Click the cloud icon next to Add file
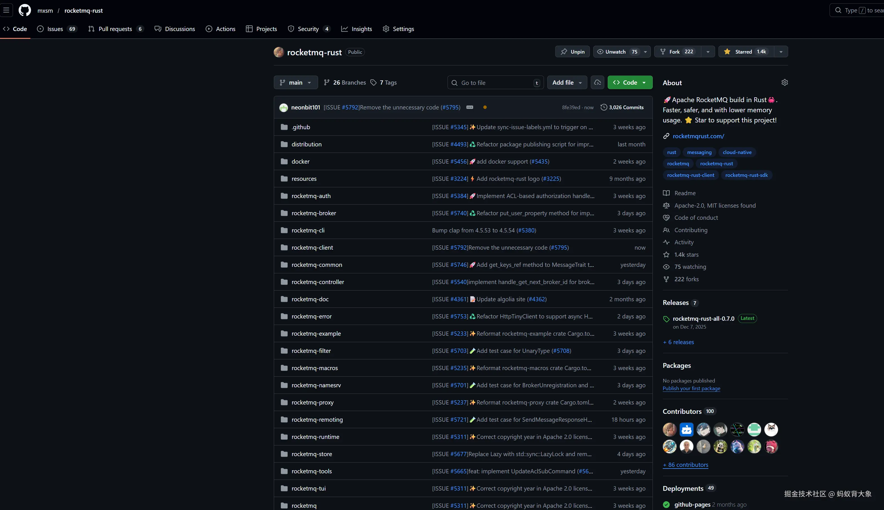Viewport: 884px width, 510px height. coord(598,82)
